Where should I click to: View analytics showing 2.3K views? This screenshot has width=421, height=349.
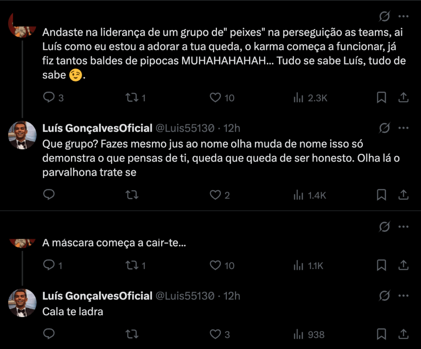point(298,98)
